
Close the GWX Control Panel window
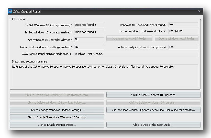coord(199,11)
